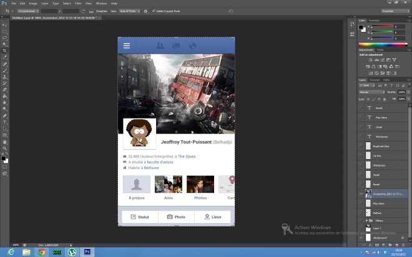The height and width of the screenshot is (257, 412).
Task: Add a Color Balance adjustment
Action: [x=374, y=66]
